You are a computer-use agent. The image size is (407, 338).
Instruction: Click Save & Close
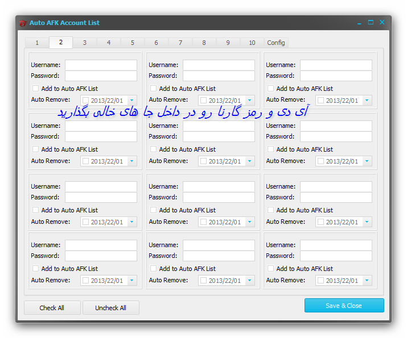pyautogui.click(x=344, y=306)
